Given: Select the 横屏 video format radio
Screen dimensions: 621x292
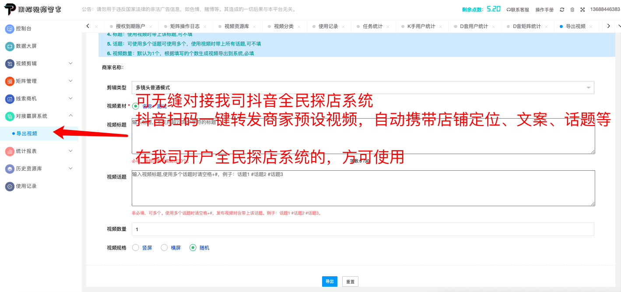Looking at the screenshot, I should point(164,248).
